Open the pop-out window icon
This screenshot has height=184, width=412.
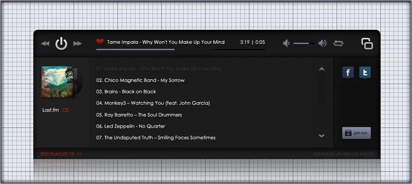pyautogui.click(x=367, y=43)
